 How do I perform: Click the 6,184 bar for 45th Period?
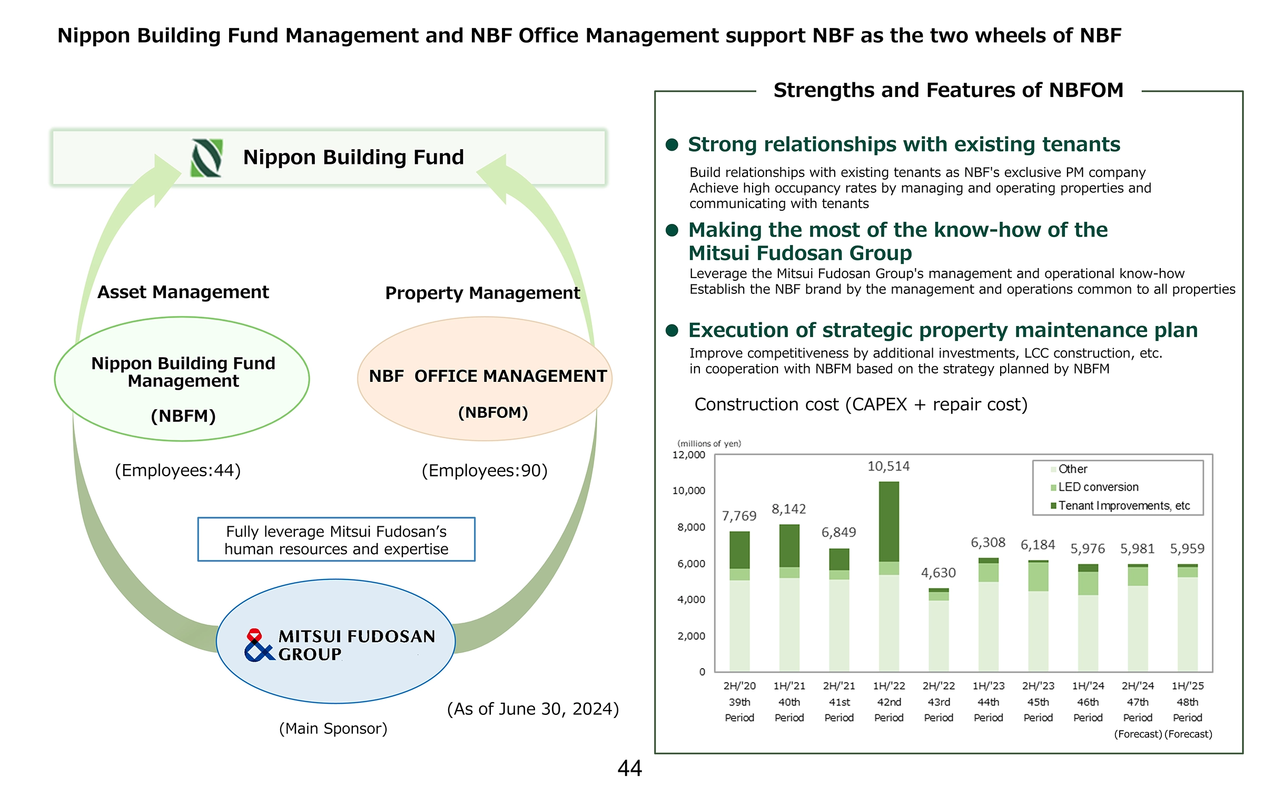coord(1038,616)
